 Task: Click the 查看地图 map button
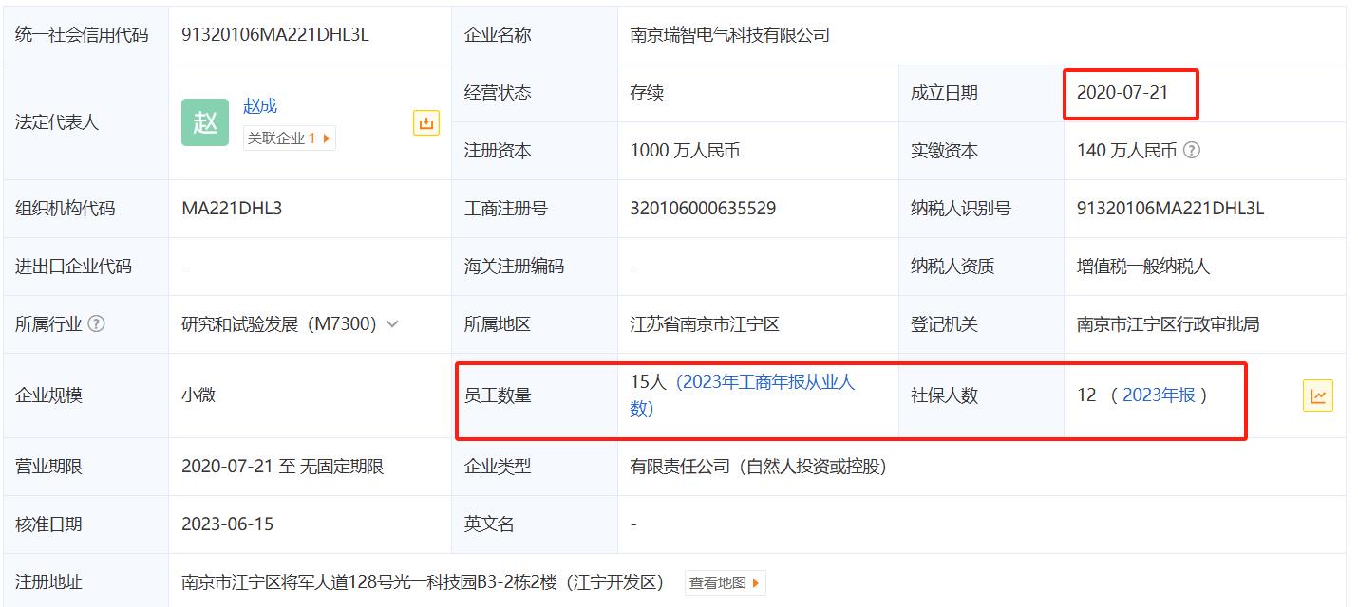[725, 583]
